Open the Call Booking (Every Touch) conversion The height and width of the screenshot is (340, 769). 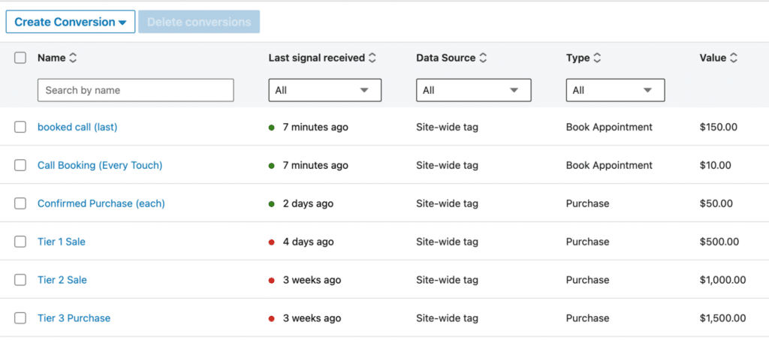click(x=100, y=165)
